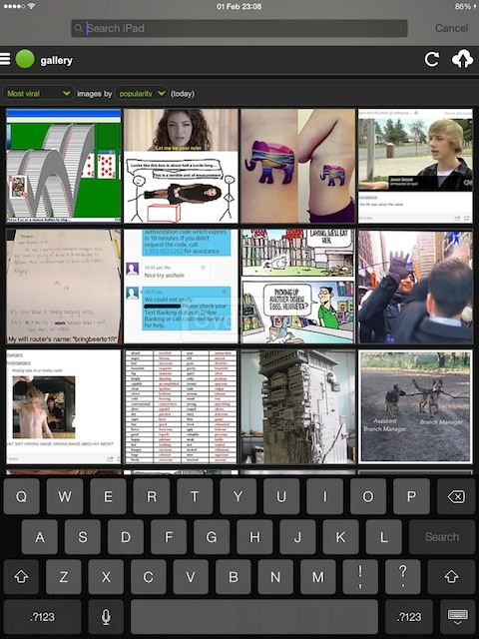This screenshot has width=479, height=639.
Task: Open the elephant tattoo thumbnail
Action: point(297,166)
